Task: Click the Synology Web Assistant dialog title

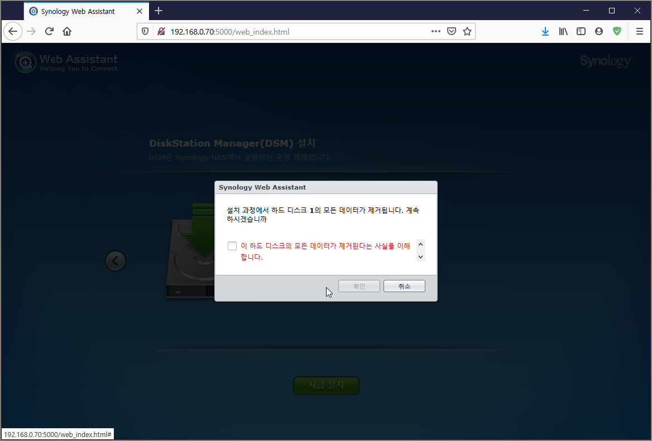Action: pos(262,187)
